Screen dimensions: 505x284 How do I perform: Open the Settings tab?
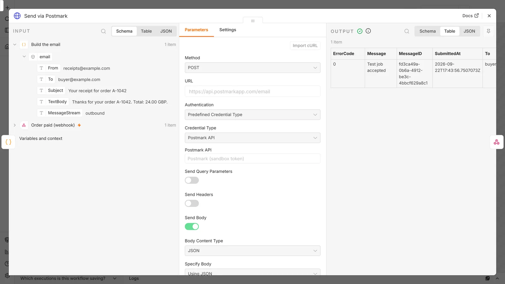[x=228, y=30]
